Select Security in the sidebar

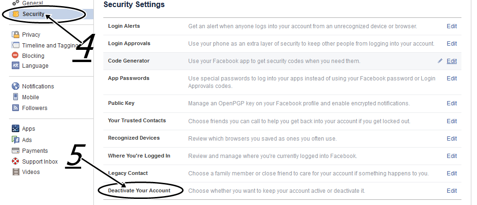click(33, 14)
